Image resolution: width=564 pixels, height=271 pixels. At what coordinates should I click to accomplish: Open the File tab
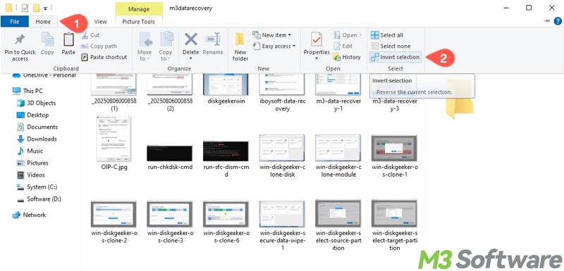click(14, 22)
